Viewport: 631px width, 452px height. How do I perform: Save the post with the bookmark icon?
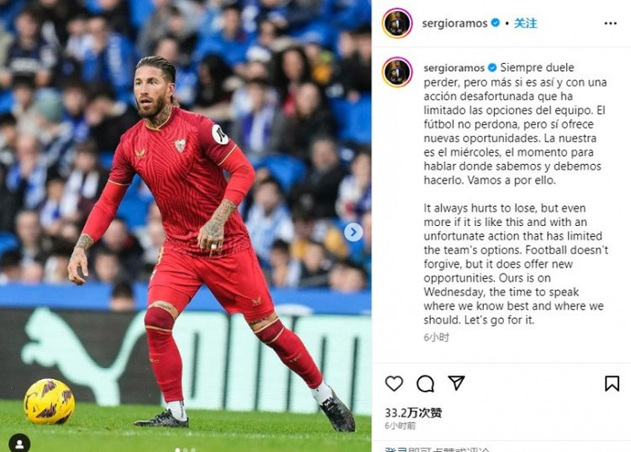pos(612,384)
